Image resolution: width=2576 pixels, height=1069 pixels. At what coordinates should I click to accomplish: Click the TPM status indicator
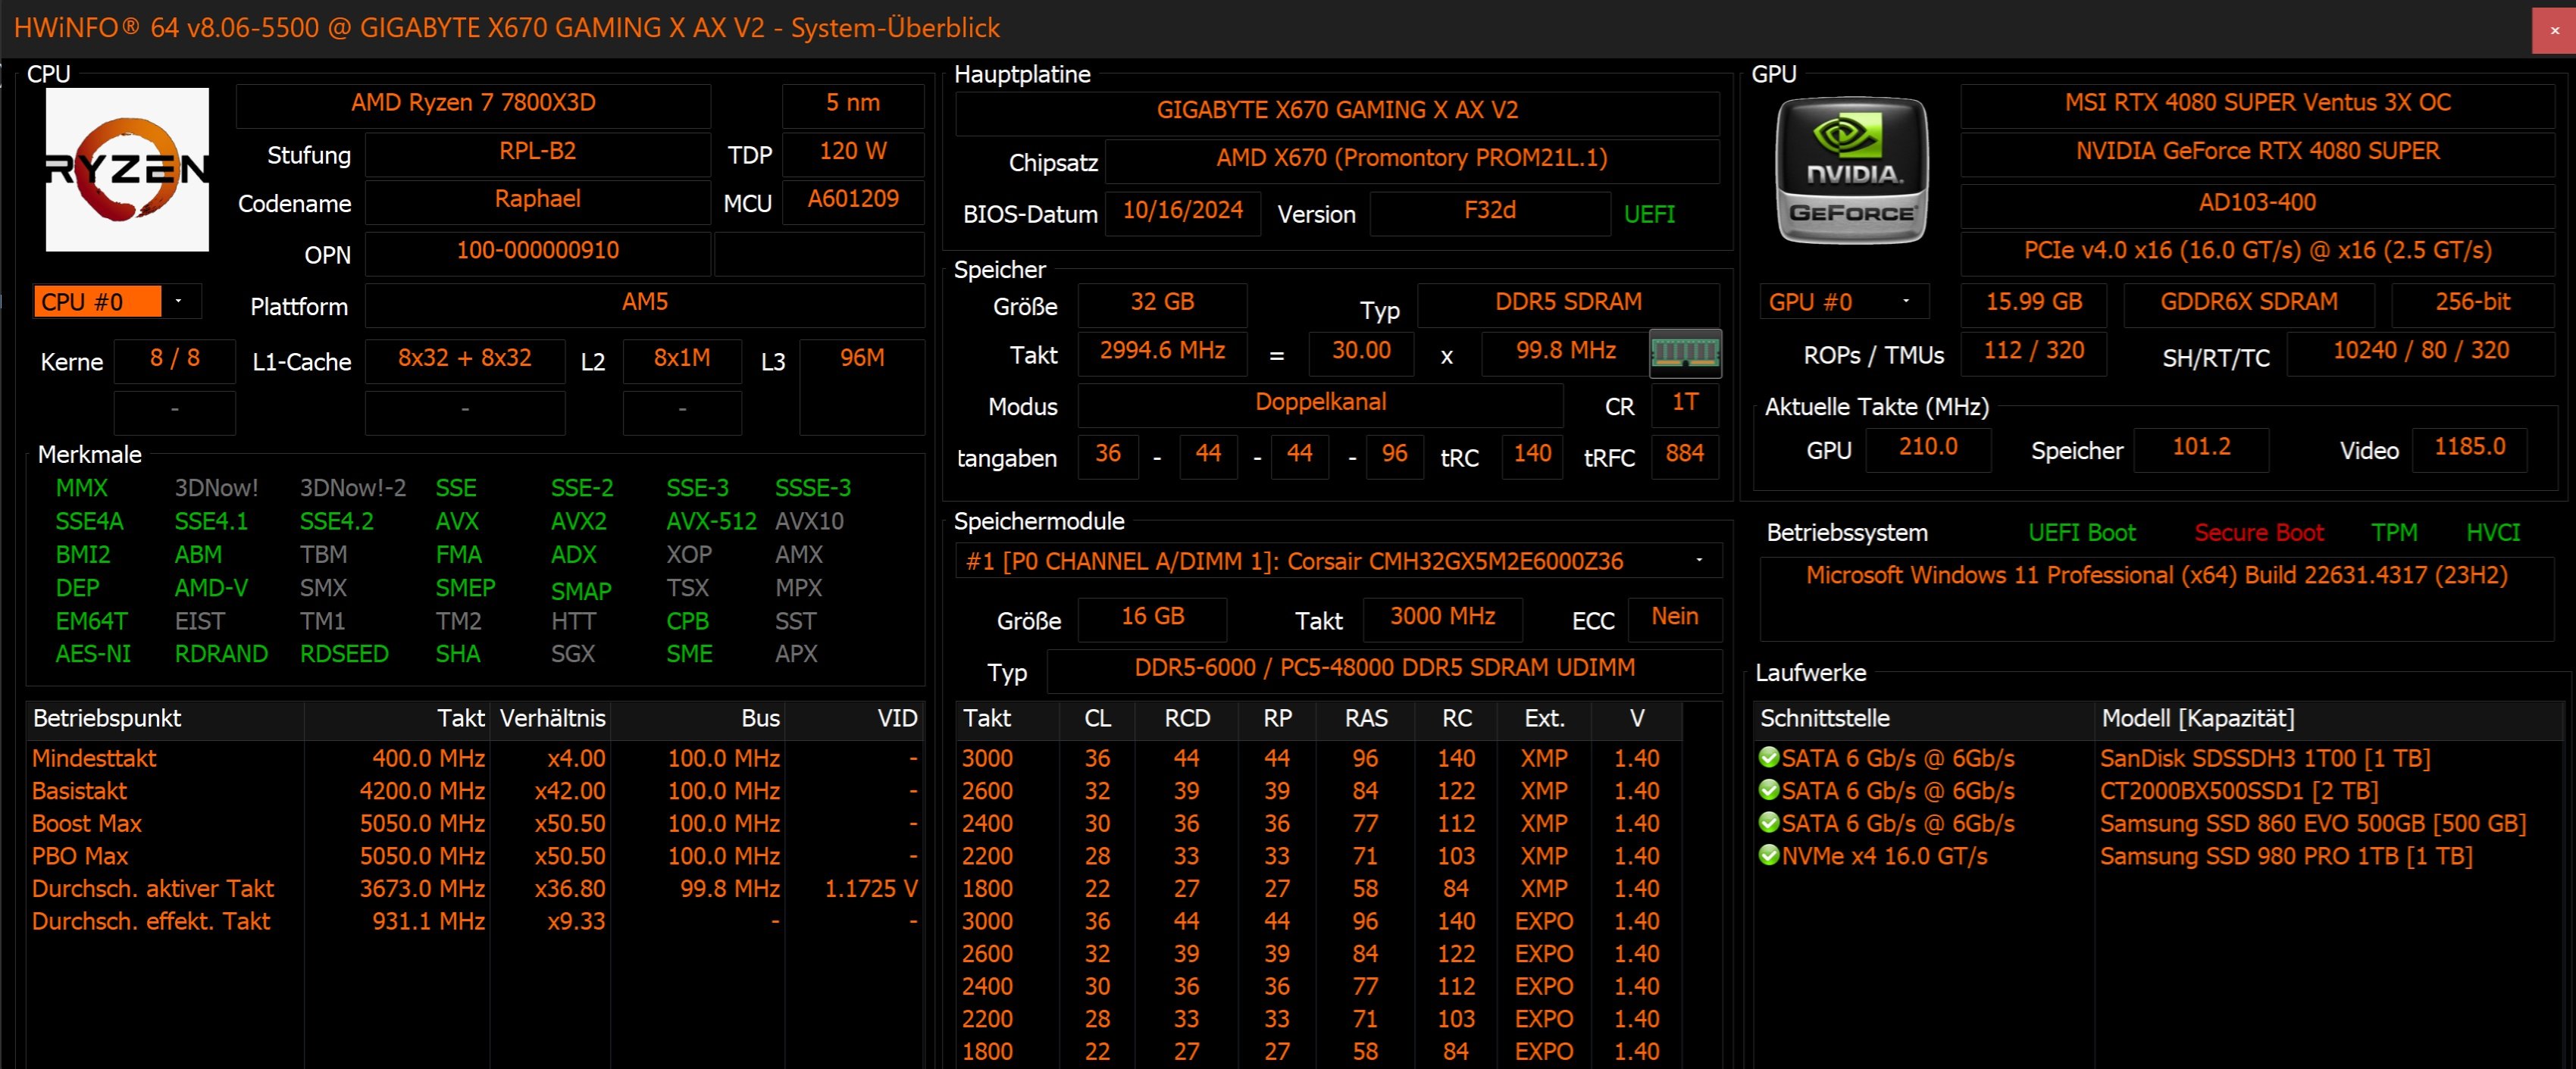2394,532
